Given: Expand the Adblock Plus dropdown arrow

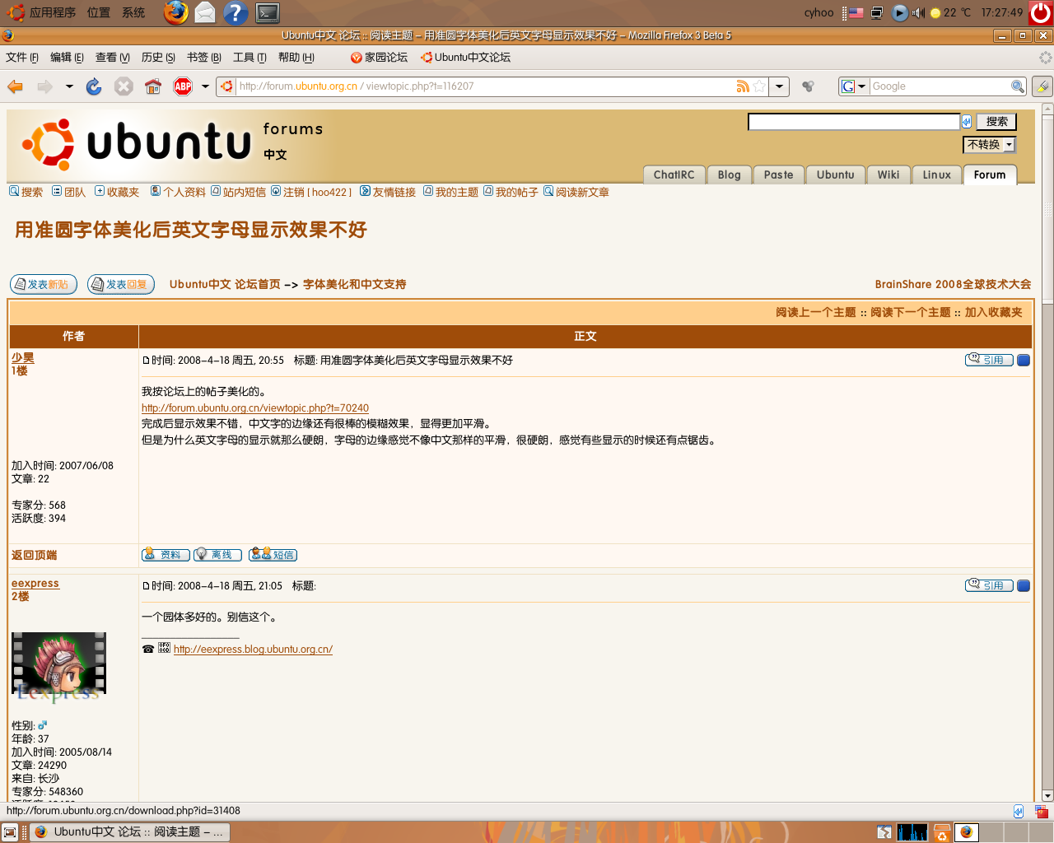Looking at the screenshot, I should pyautogui.click(x=205, y=86).
